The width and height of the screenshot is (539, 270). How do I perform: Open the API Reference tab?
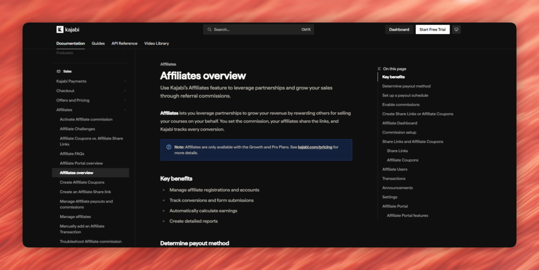pos(124,43)
